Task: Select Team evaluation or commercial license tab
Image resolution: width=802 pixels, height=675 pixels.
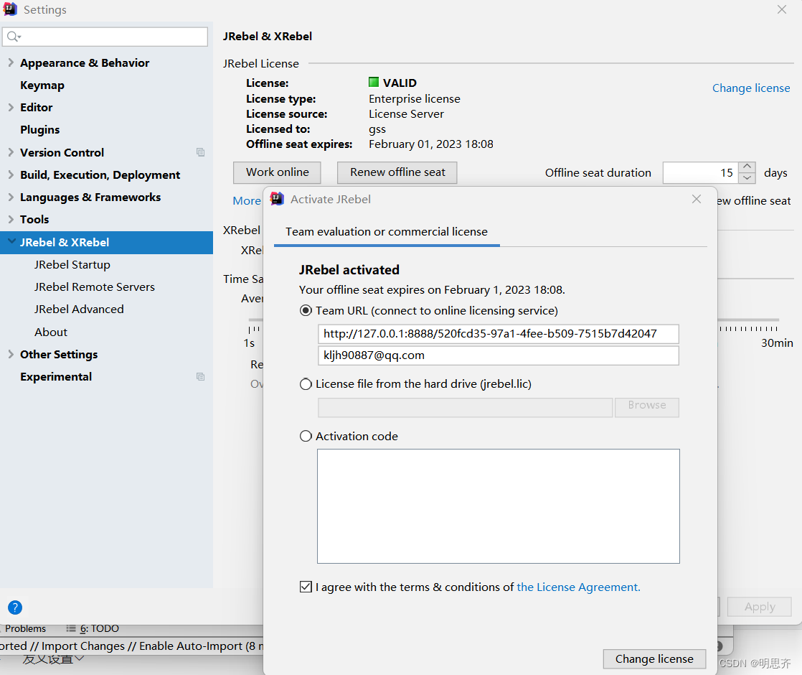Action: (387, 232)
